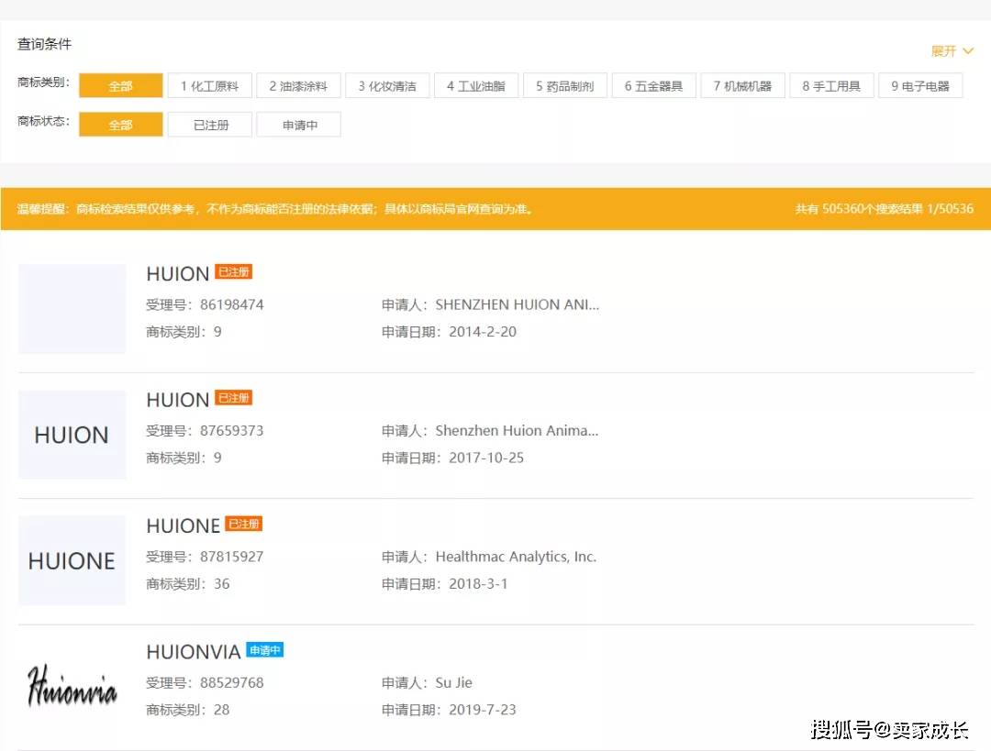Open the HUION logo thumbnail image
The height and width of the screenshot is (751, 991).
pos(72,435)
